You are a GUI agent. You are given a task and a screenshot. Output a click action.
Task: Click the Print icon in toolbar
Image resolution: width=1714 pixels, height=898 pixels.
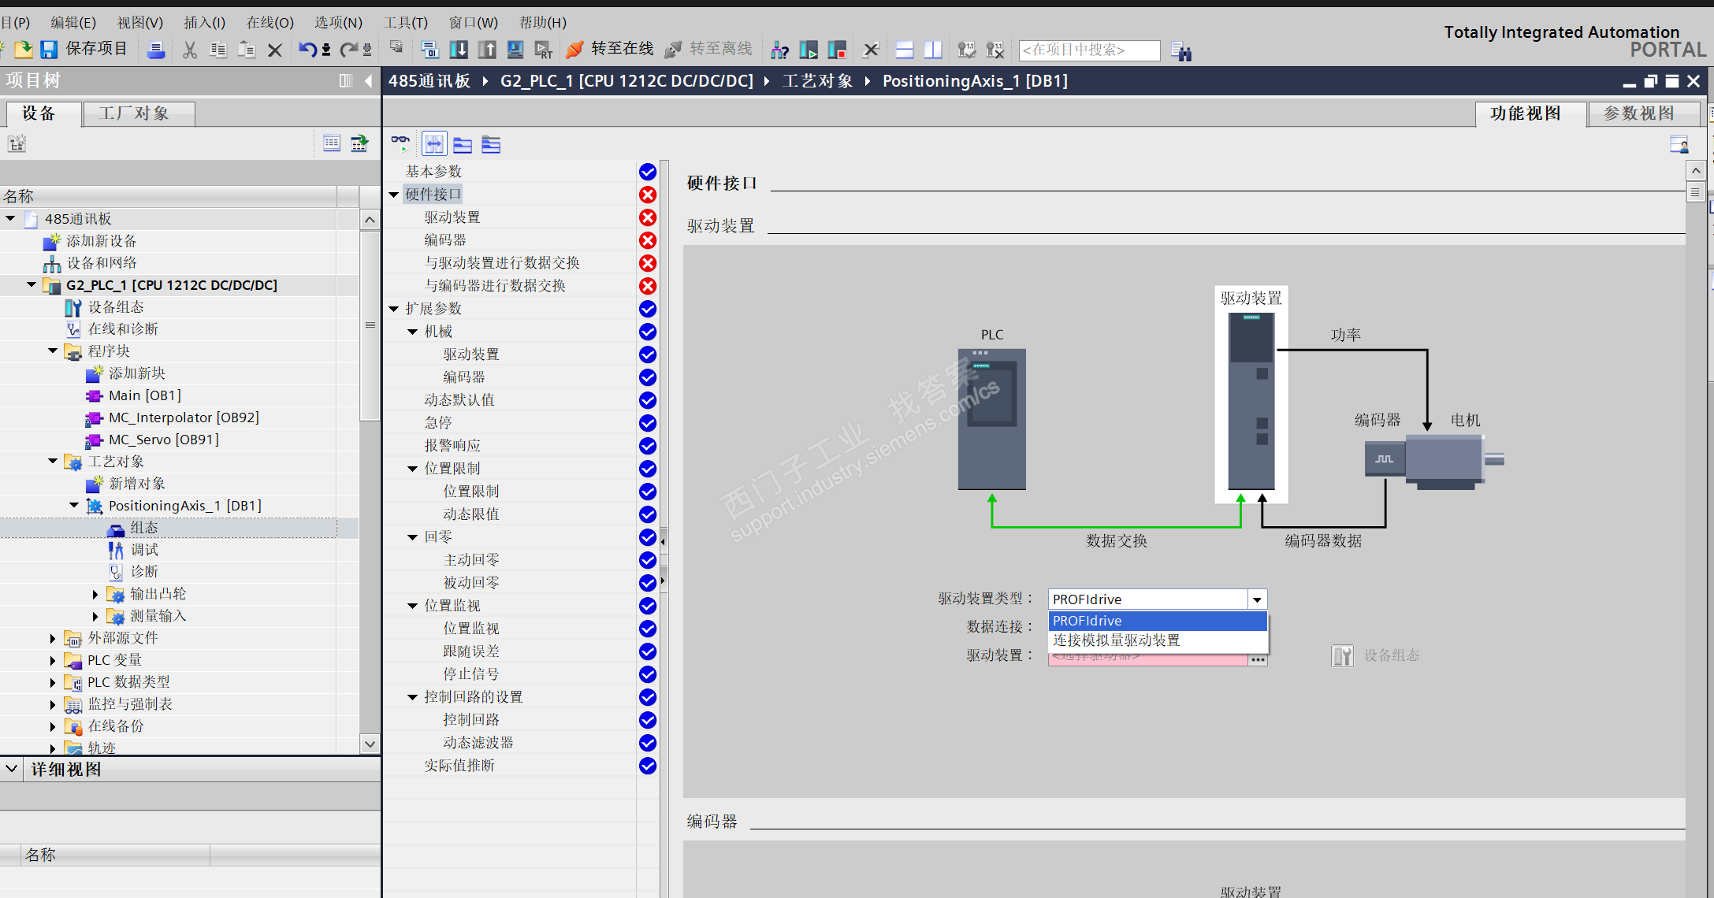pyautogui.click(x=156, y=50)
